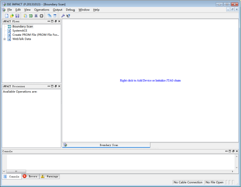The height and width of the screenshot is (187, 241).
Task: Click the Open project folder icon
Action: coord(12,16)
